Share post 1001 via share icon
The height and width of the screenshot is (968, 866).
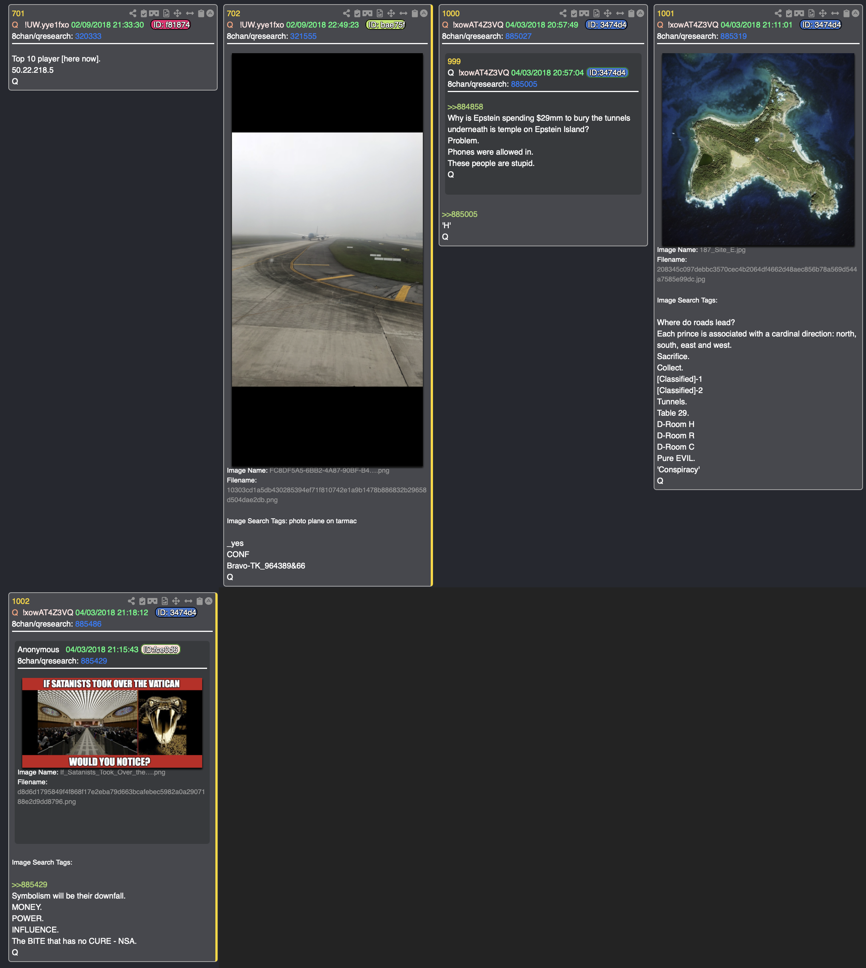pos(778,13)
